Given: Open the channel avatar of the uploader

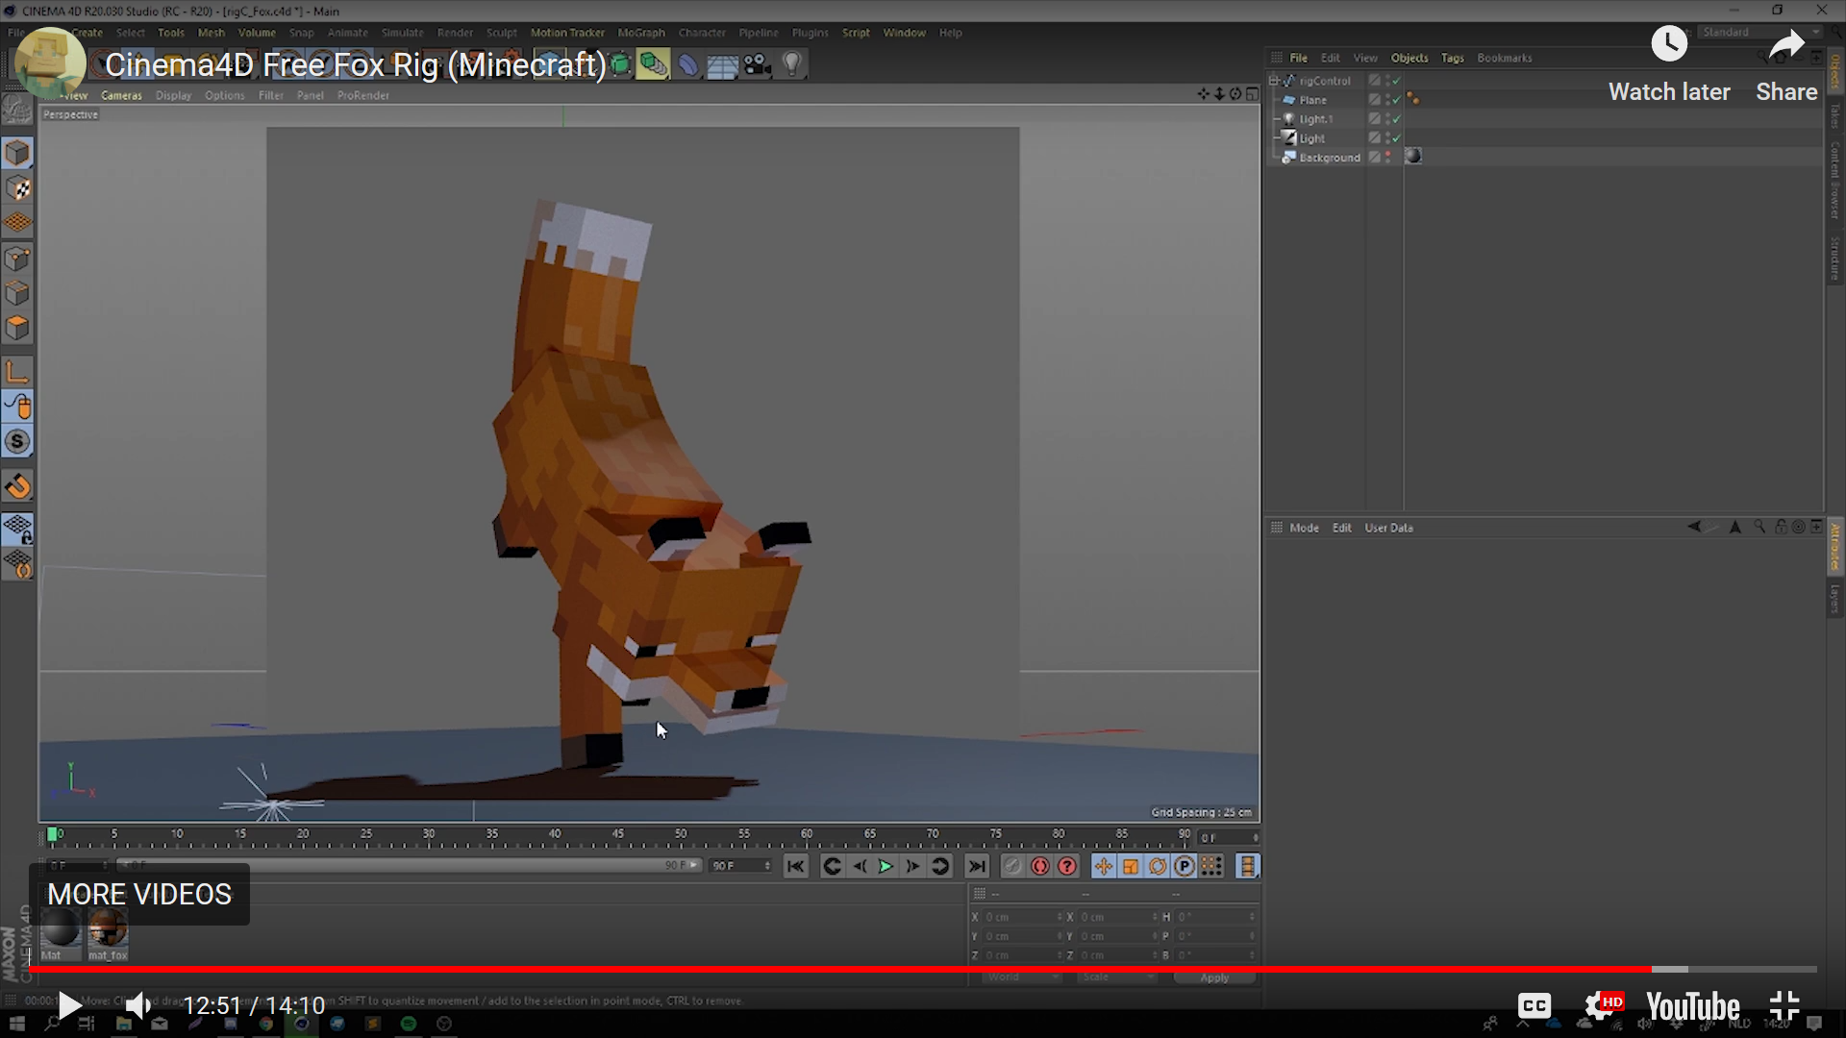Looking at the screenshot, I should (50, 63).
